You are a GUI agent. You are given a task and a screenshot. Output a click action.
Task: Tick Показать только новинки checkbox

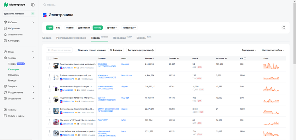point(76,50)
